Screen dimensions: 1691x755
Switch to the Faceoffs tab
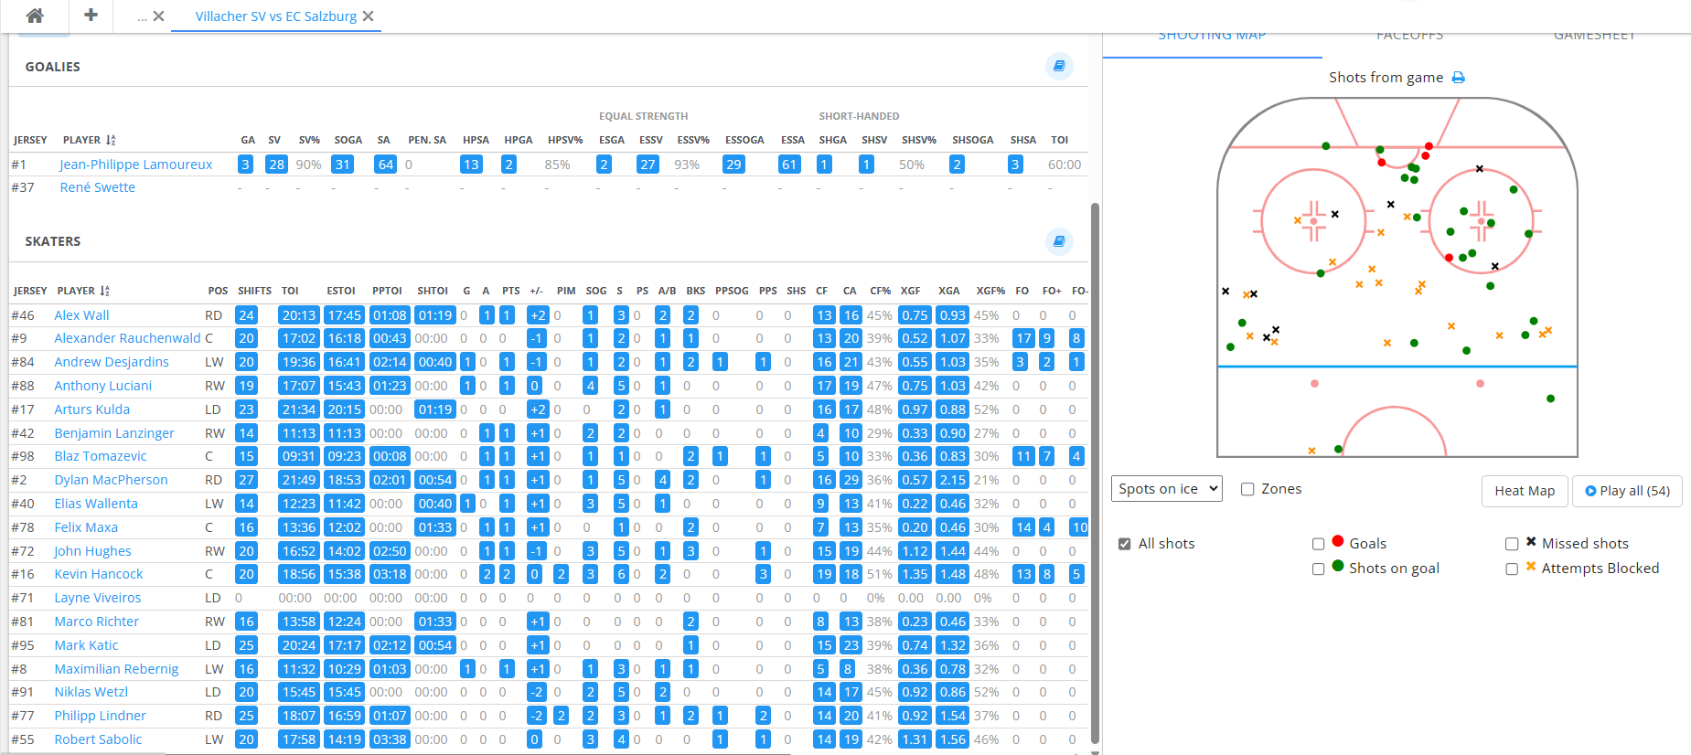pos(1409,37)
